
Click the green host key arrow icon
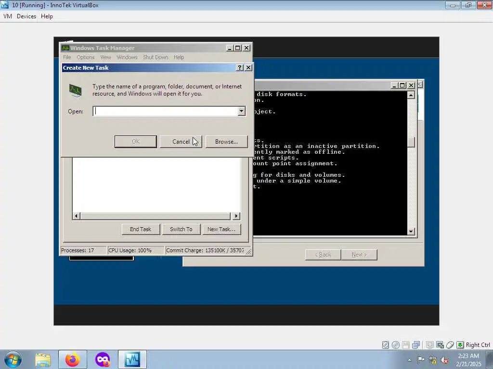tap(460, 345)
